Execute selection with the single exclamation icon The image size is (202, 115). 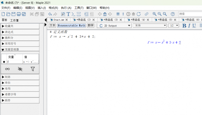(123, 14)
